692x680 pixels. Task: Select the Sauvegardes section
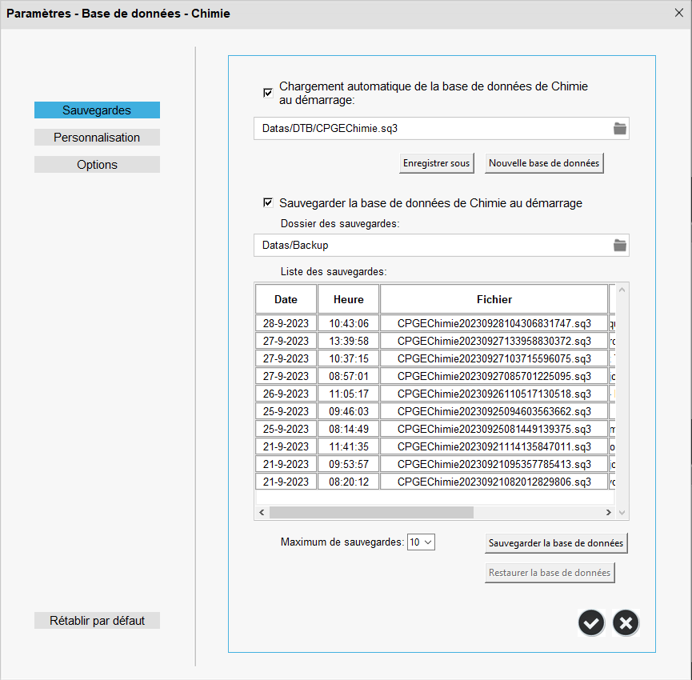click(97, 110)
